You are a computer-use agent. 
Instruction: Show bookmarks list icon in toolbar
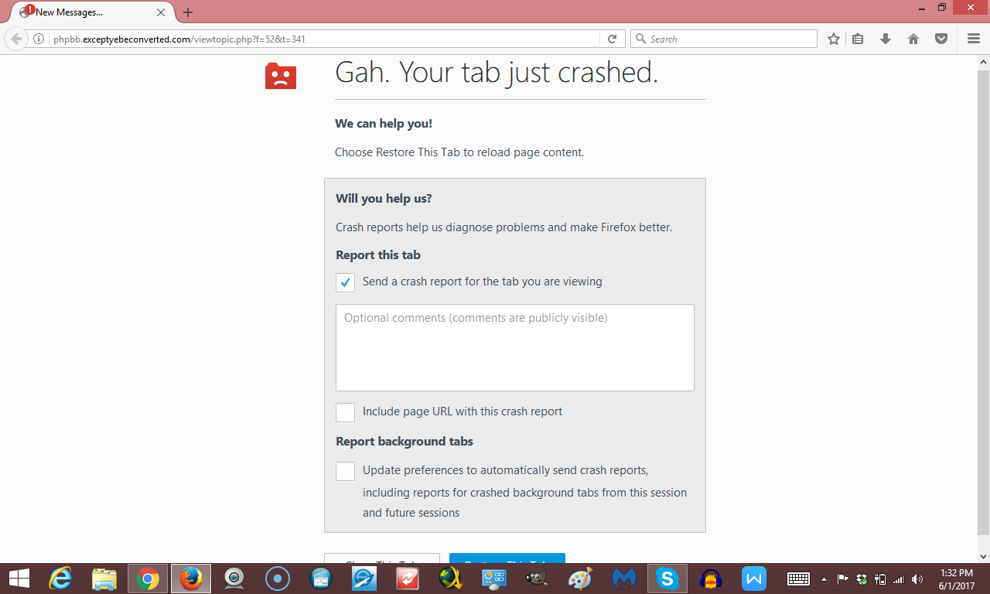[x=858, y=39]
